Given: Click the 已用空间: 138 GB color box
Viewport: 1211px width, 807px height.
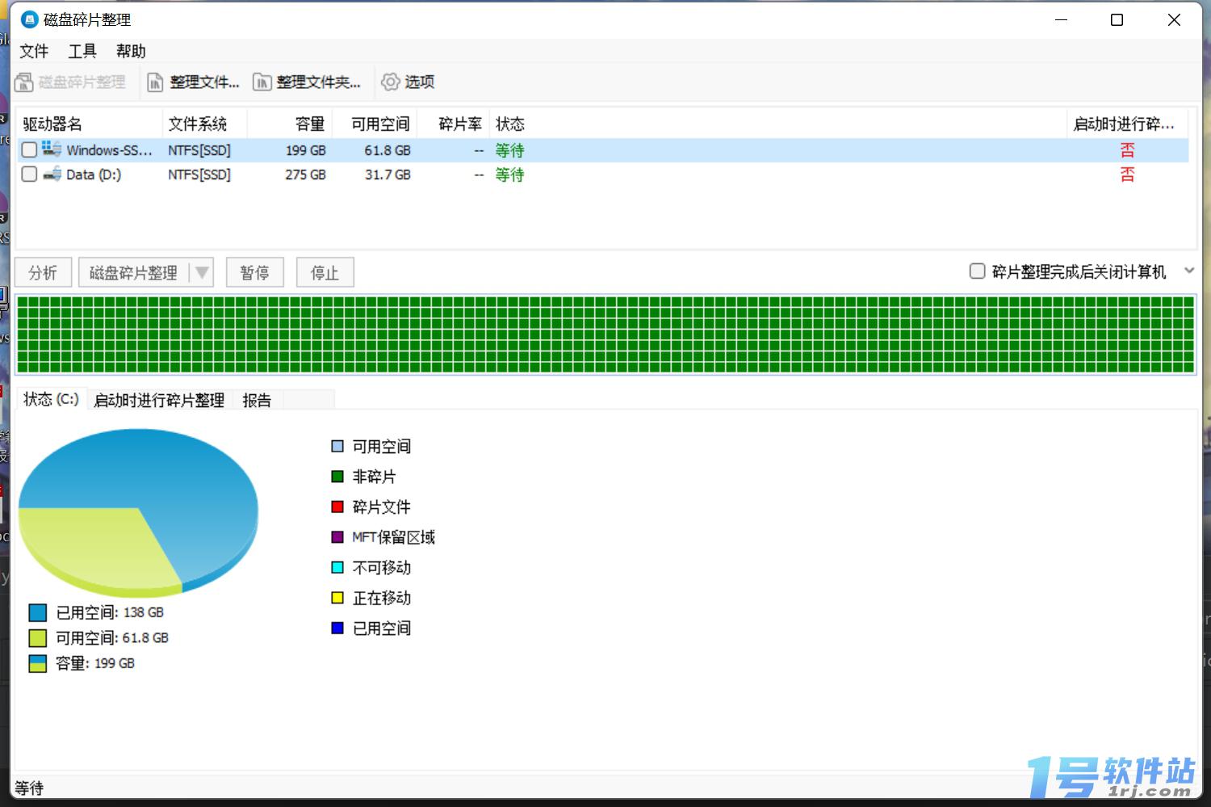Looking at the screenshot, I should (x=38, y=612).
